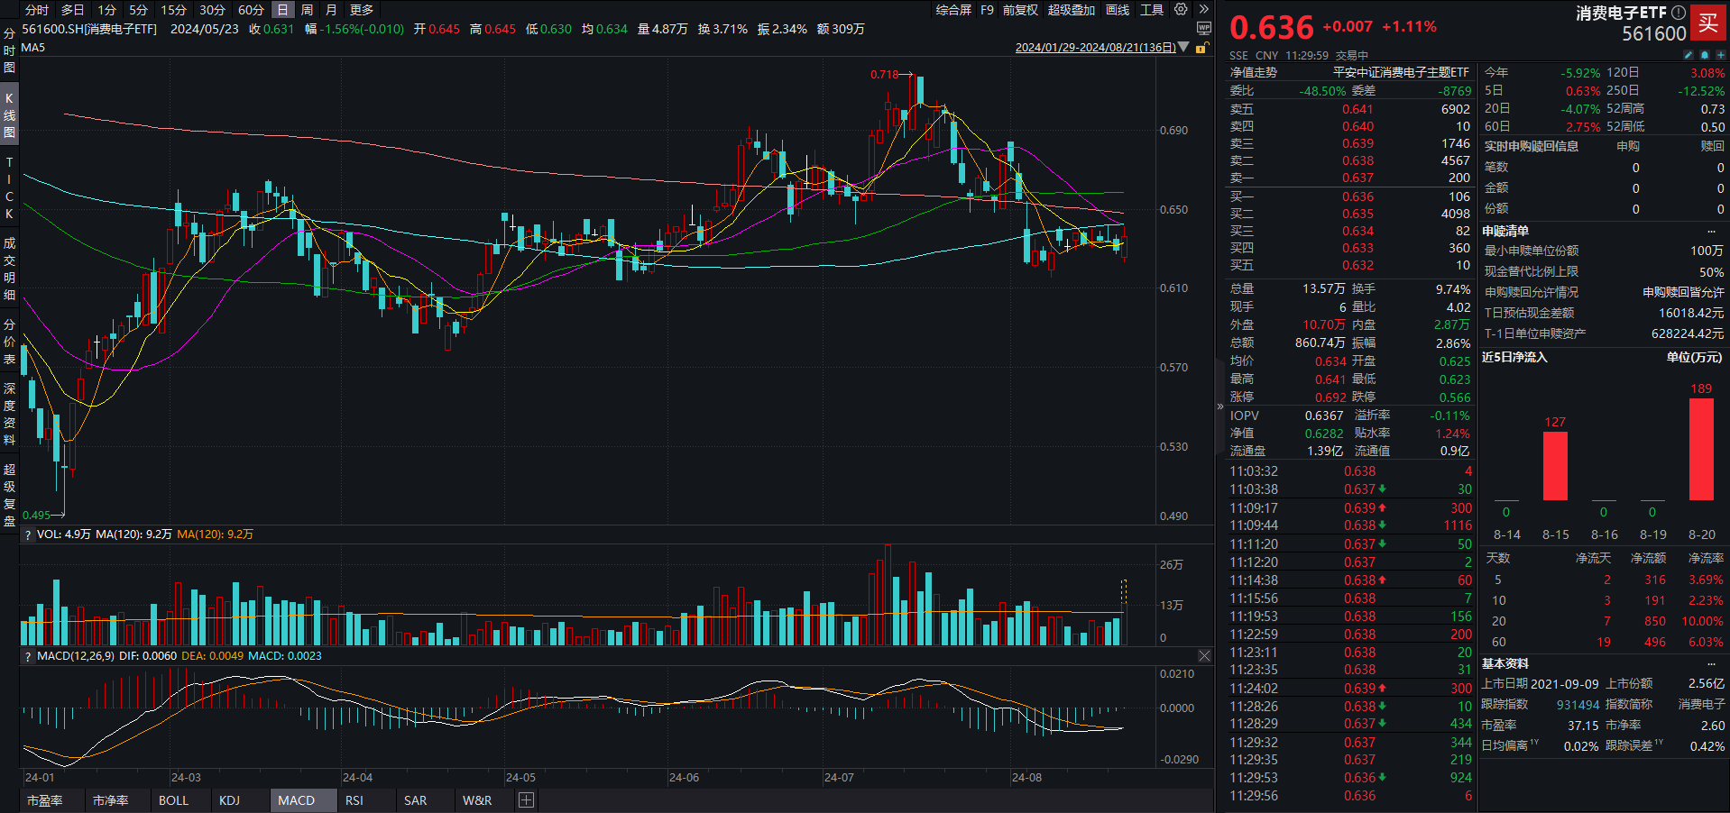Screen dimensions: 1730x813
Task: Switch chart to 周 weekly period
Action: click(307, 10)
